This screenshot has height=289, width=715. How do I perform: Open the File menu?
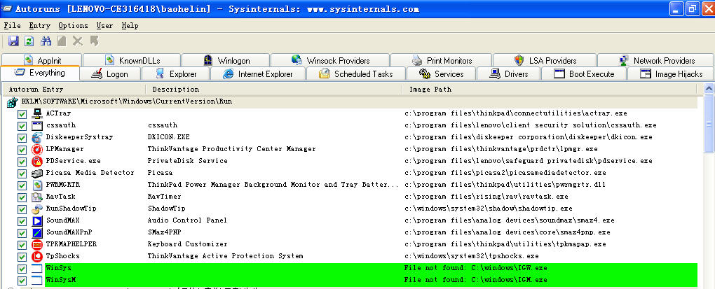click(13, 25)
